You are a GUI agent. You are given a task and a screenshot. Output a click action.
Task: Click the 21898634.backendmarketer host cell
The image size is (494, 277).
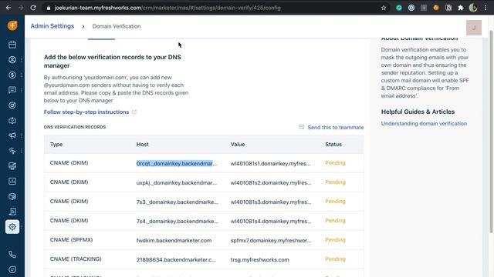tap(176, 259)
